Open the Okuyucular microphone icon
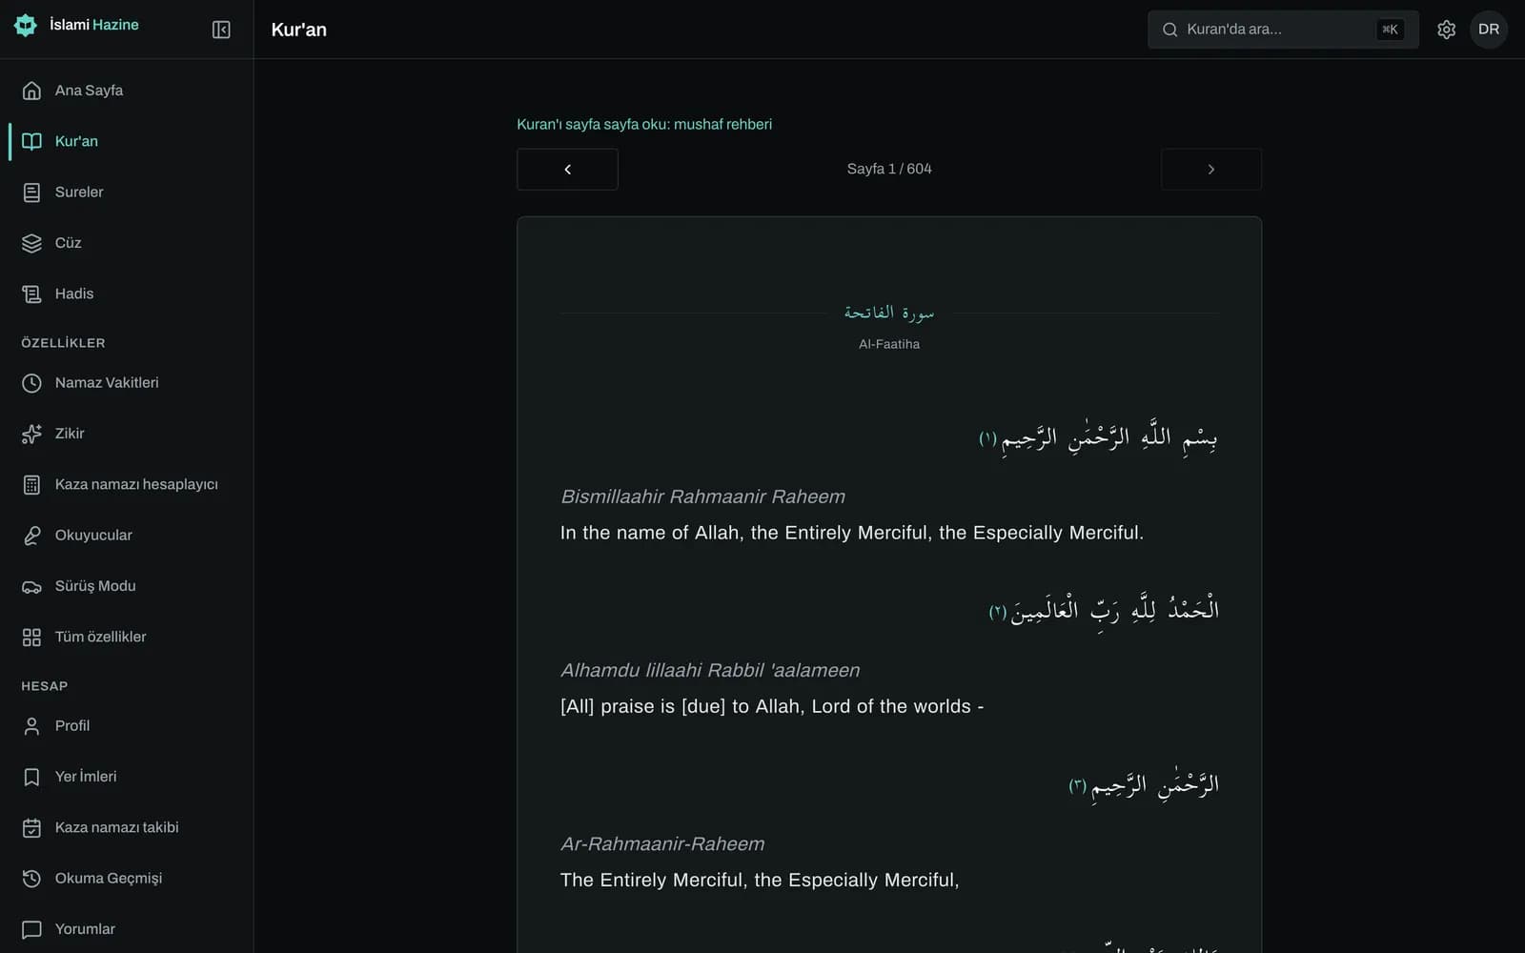Screen dimensions: 1525x953 tap(31, 536)
